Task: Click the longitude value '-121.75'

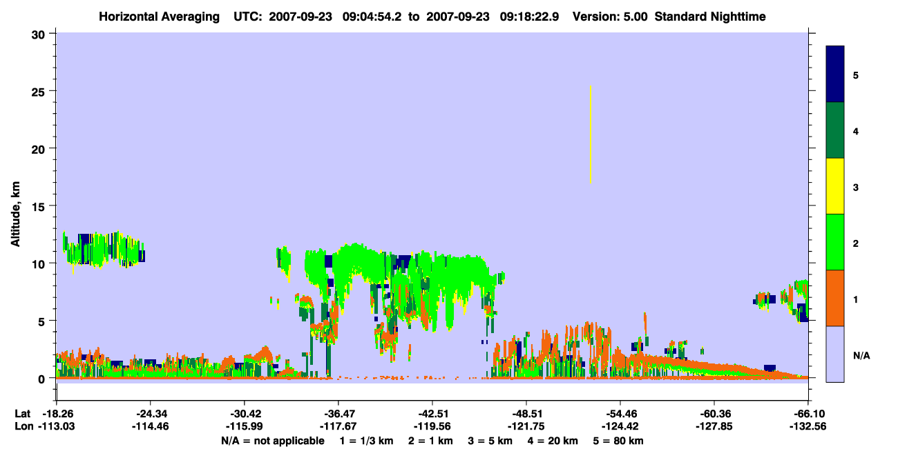Action: (x=526, y=426)
